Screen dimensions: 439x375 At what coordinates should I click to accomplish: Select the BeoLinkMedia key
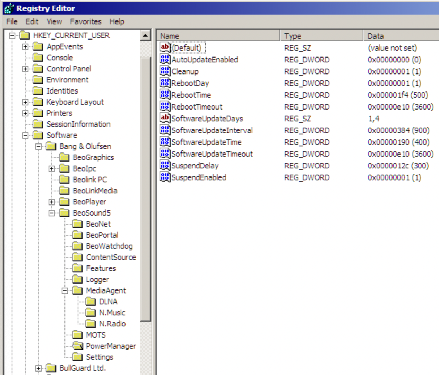click(95, 191)
